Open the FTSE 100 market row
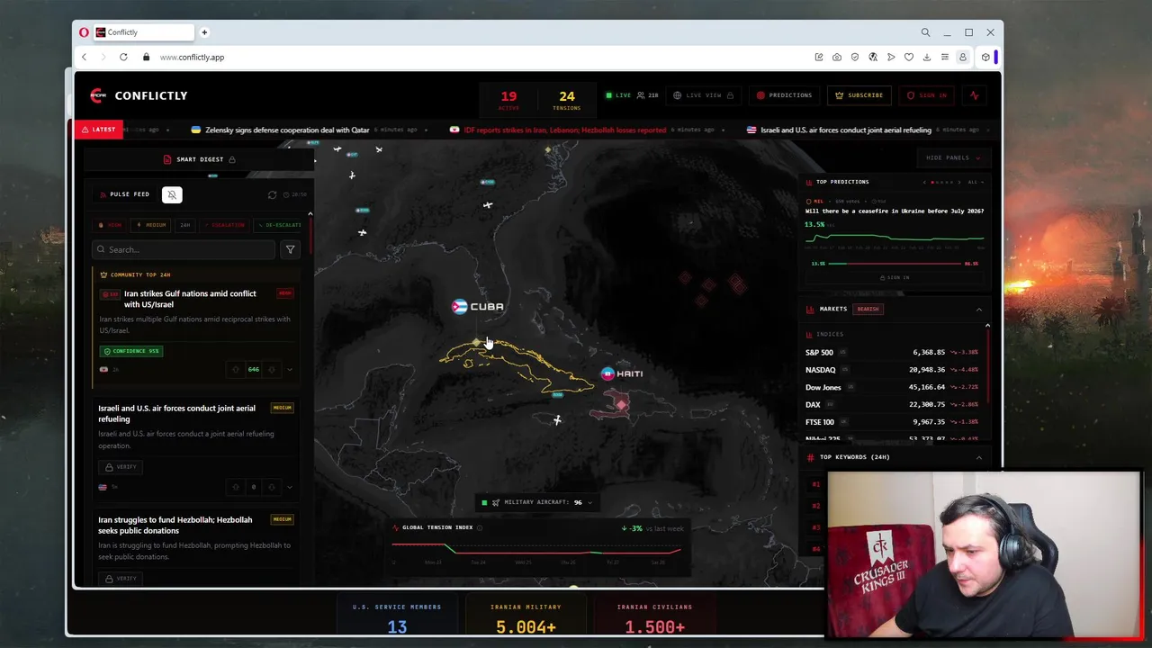This screenshot has height=648, width=1152. click(892, 422)
